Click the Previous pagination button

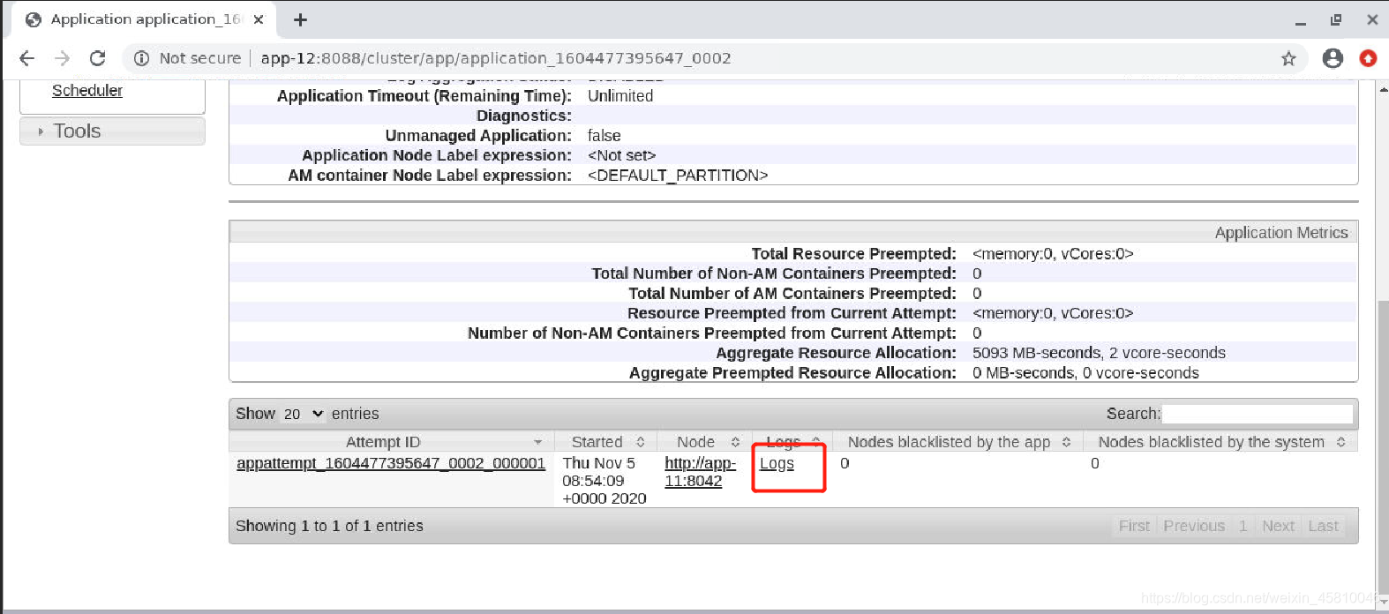[x=1194, y=526]
